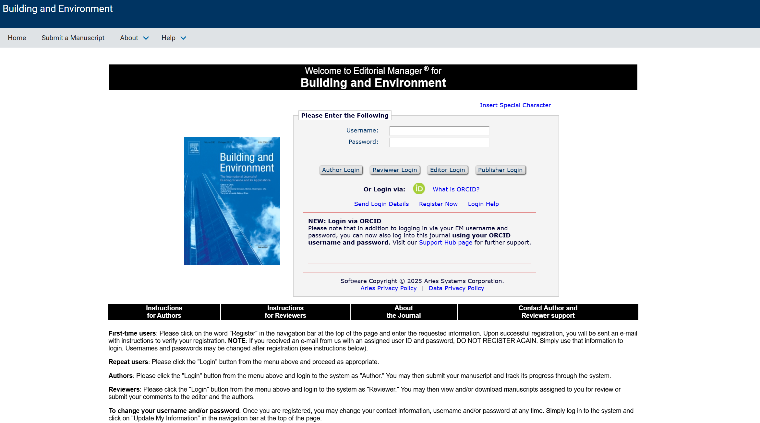Visit the Support Hub page link
Viewport: 760px width, 423px height.
click(446, 243)
